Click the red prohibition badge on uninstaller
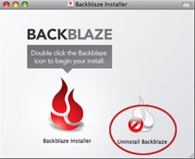195x159 pixels. click(136, 124)
